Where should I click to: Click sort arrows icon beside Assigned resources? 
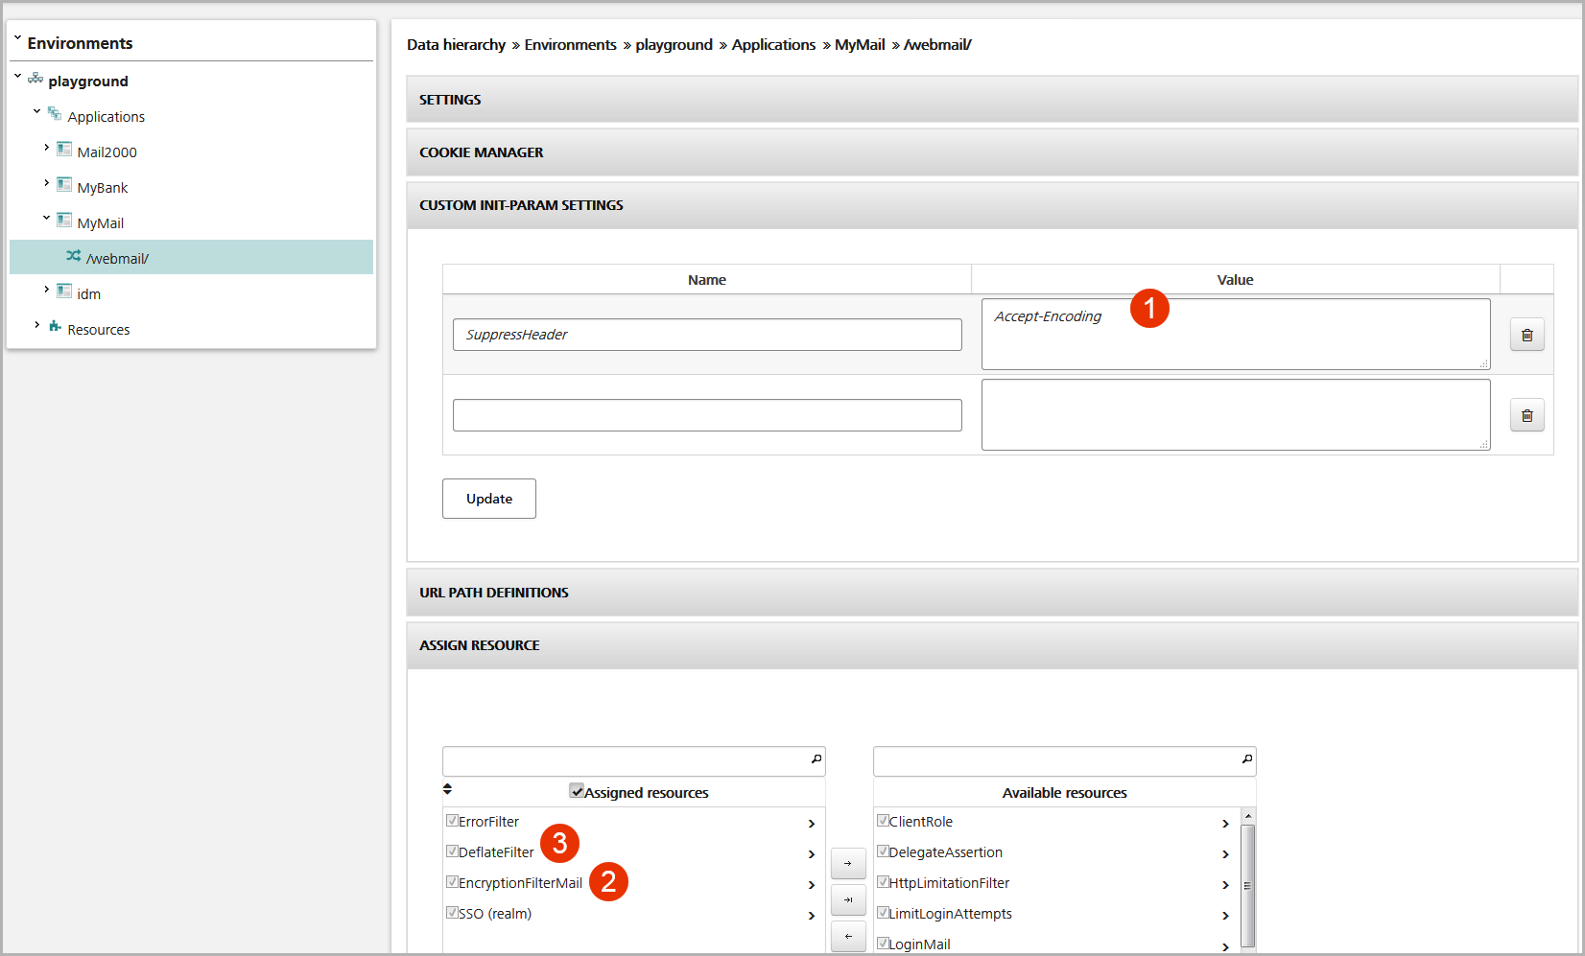447,789
